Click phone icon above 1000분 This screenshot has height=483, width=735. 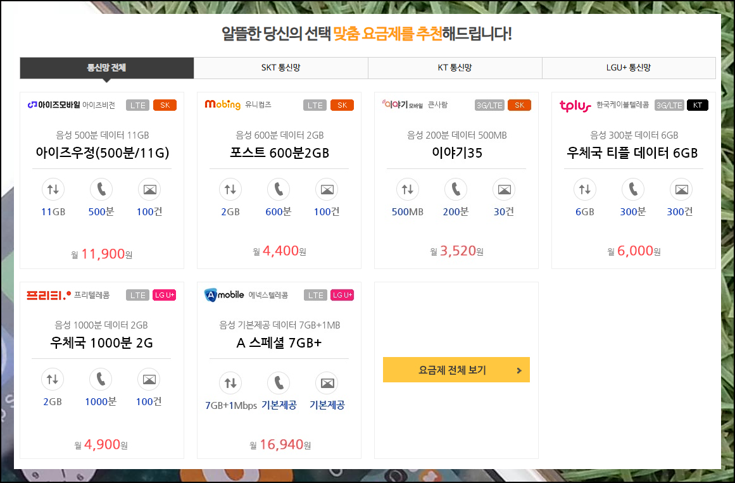(x=101, y=379)
